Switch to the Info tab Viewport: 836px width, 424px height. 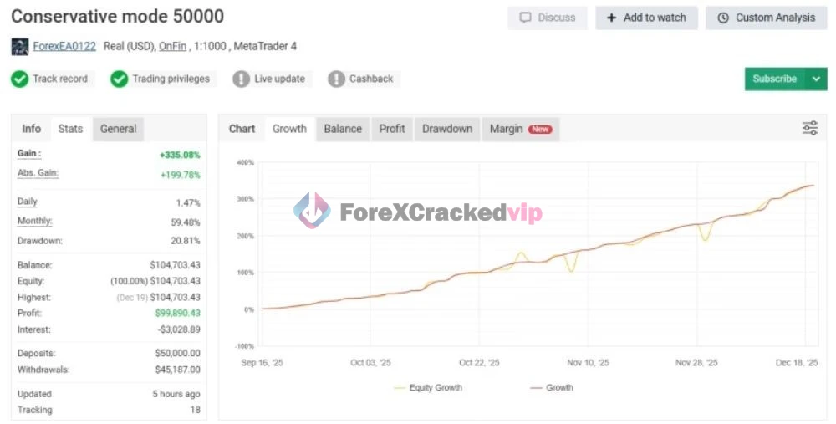31,129
